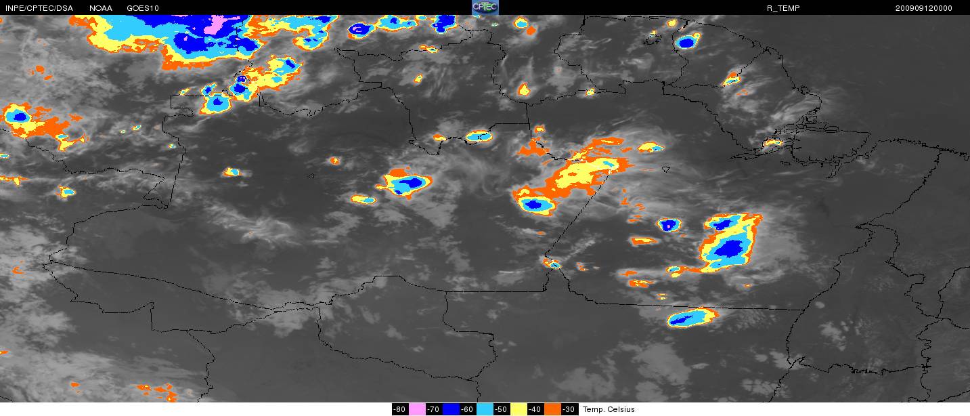This screenshot has height=416, width=970.
Task: Click the pink legend color swatch
Action: [417, 409]
